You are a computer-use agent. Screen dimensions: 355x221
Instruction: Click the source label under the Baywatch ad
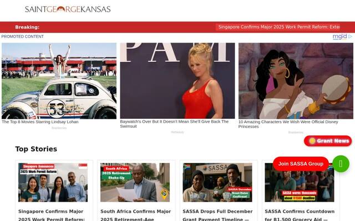point(177,132)
